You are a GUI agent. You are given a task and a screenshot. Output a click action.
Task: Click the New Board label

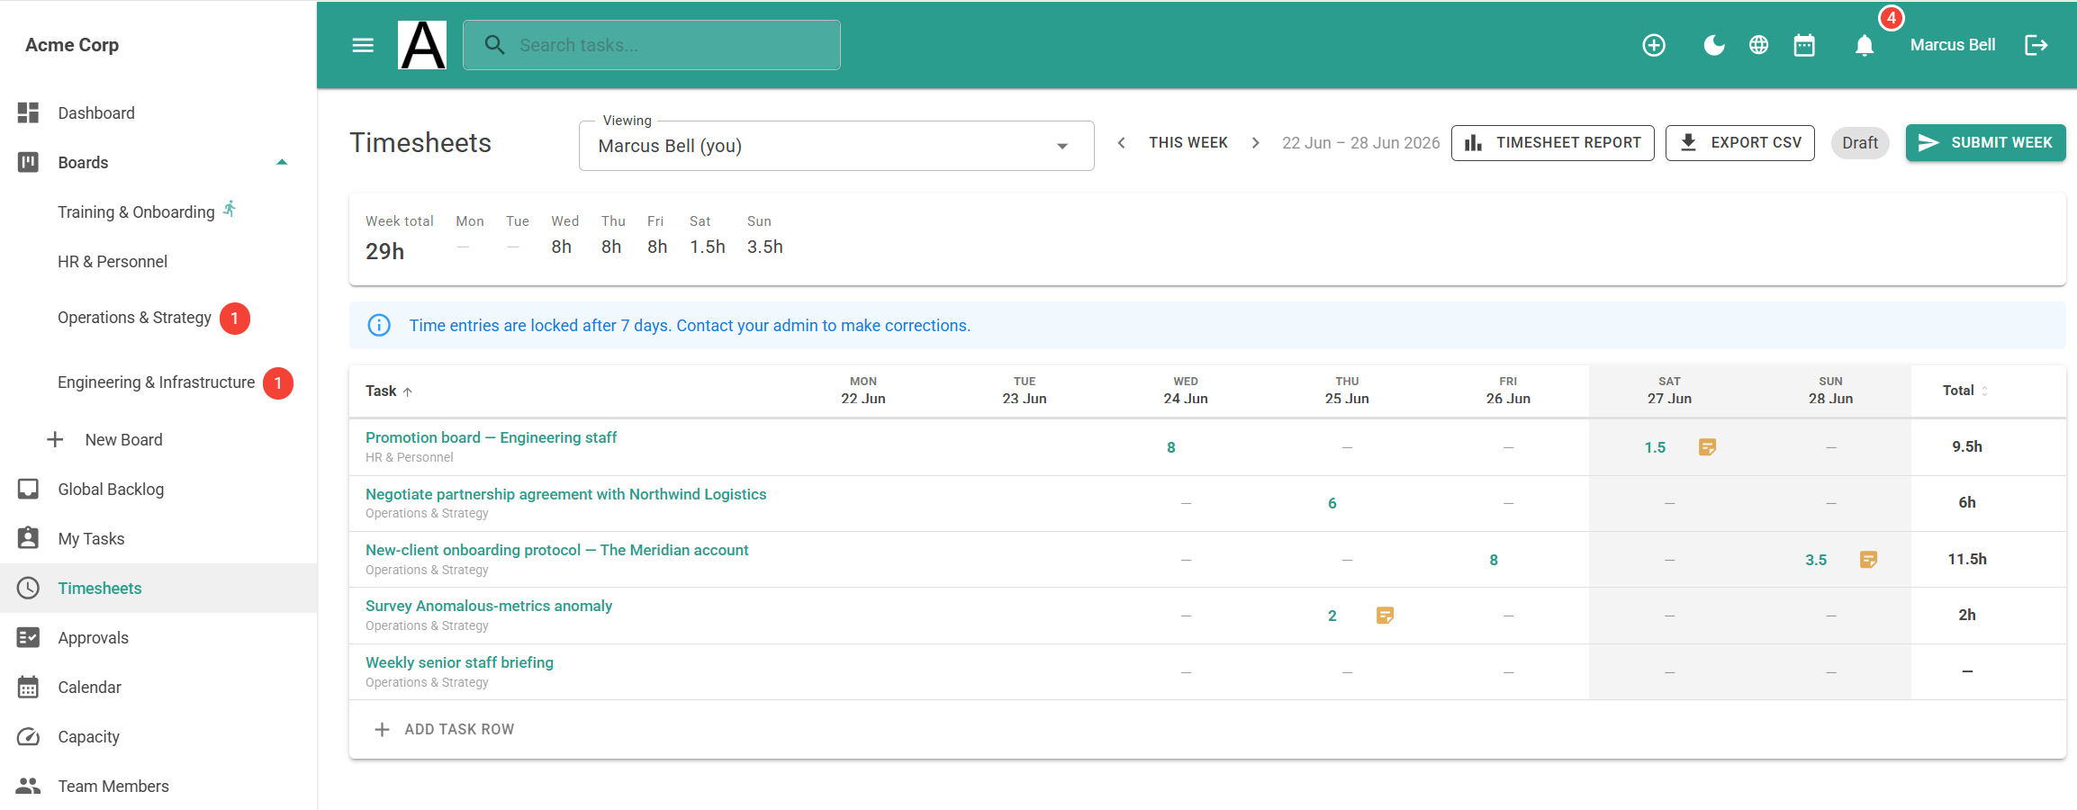(x=124, y=439)
